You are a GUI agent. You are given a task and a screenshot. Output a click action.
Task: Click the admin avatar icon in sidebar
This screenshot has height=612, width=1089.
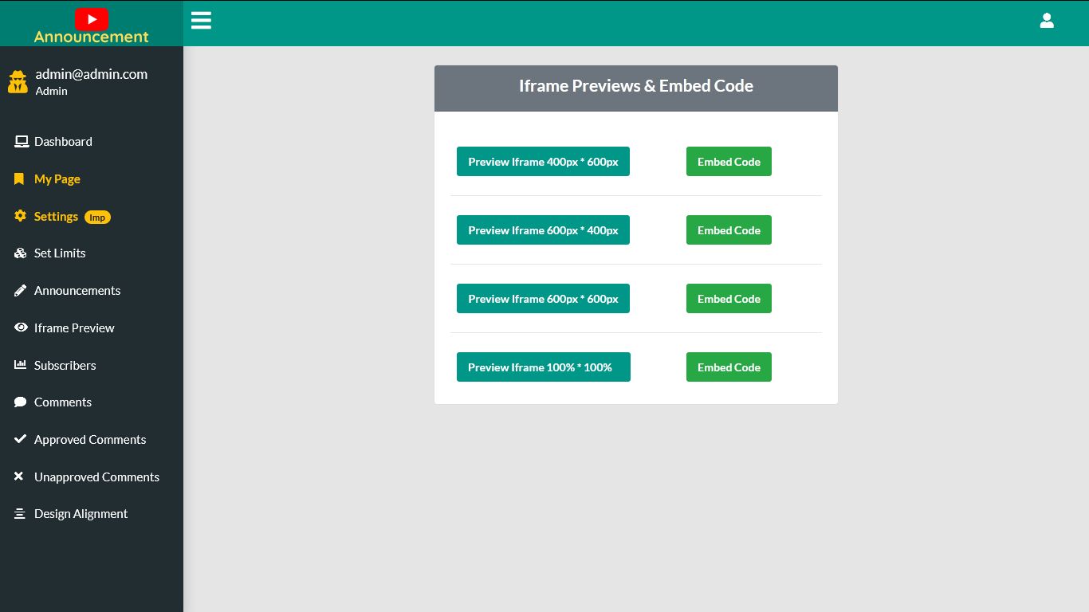(18, 81)
